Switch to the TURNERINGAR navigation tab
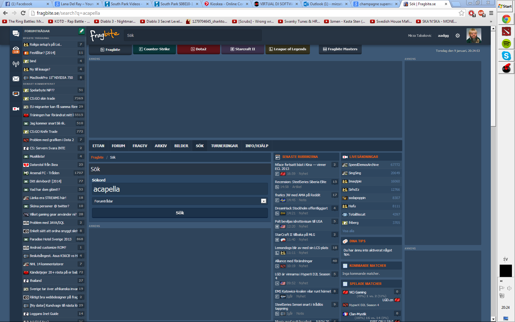Image resolution: width=515 pixels, height=322 pixels. coord(224,146)
